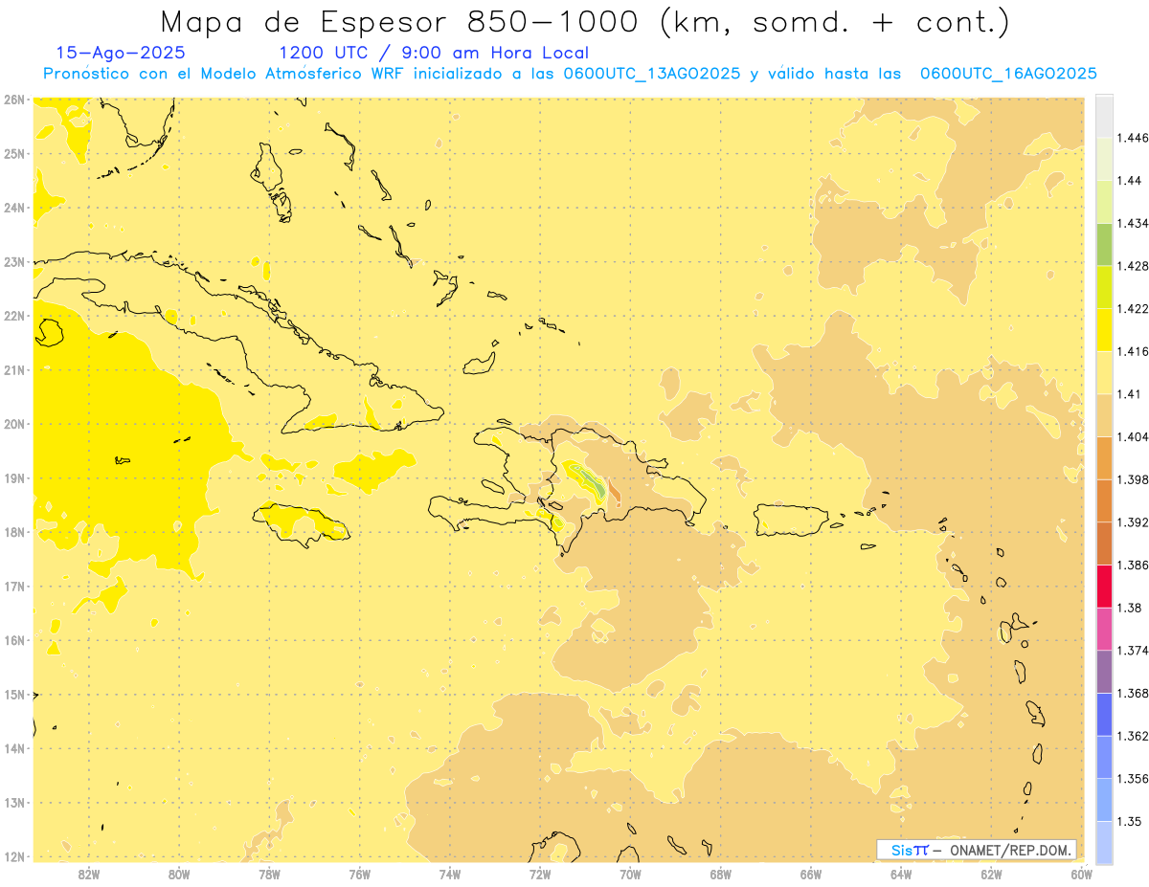Click the 15N latitude label
The height and width of the screenshot is (887, 1149).
[x=13, y=694]
